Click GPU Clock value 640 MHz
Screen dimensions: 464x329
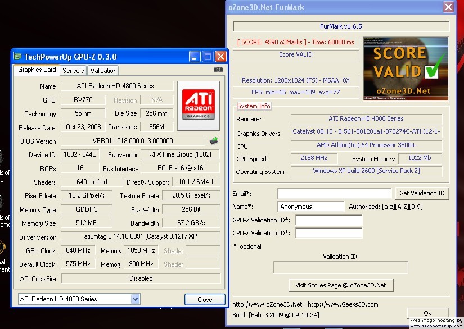[78, 250]
